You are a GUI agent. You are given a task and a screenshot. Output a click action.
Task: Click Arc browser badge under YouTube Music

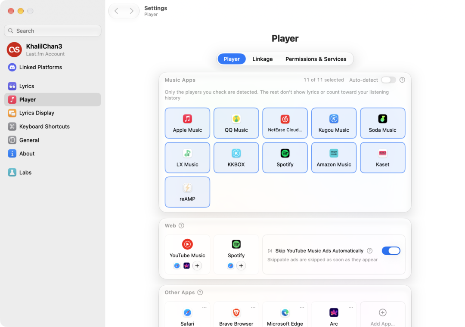(x=186, y=265)
